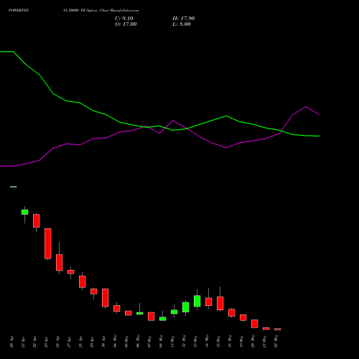Click the red candlestick above 30 Apr
This screenshot has height=359, width=359.
click(106, 297)
